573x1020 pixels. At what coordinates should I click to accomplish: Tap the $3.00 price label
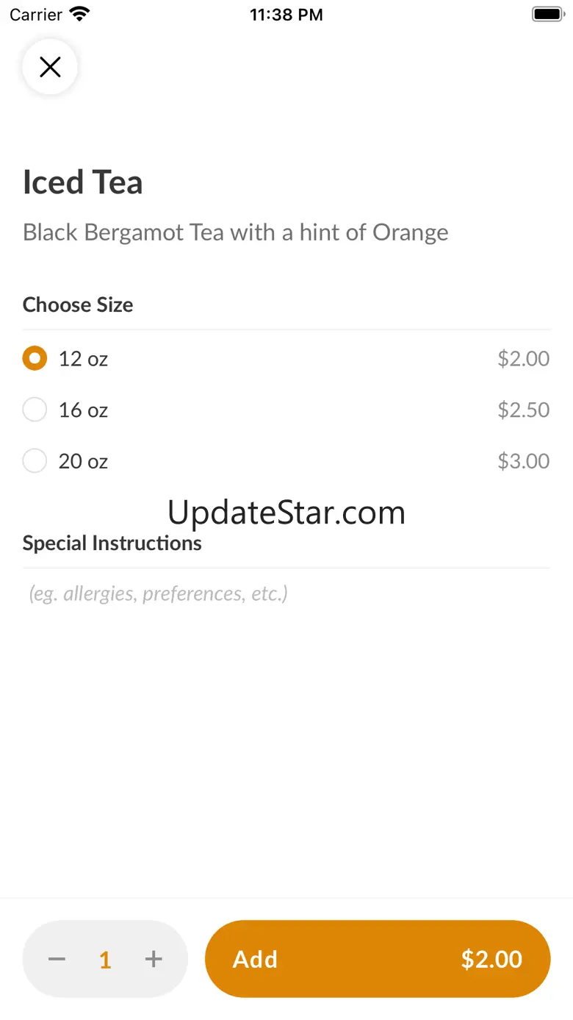click(x=523, y=461)
